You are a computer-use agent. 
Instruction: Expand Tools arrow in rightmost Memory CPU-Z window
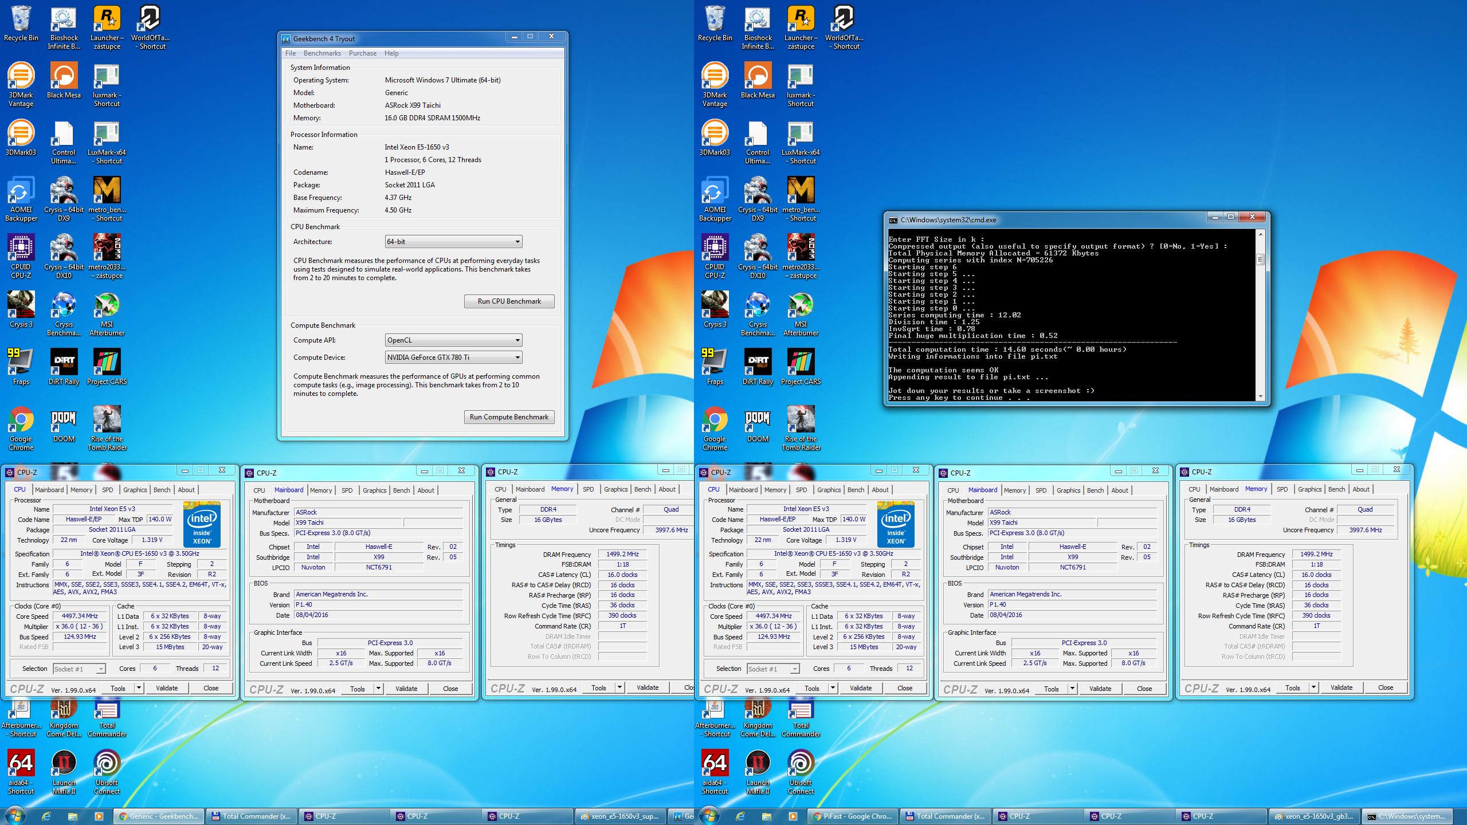(x=1313, y=687)
